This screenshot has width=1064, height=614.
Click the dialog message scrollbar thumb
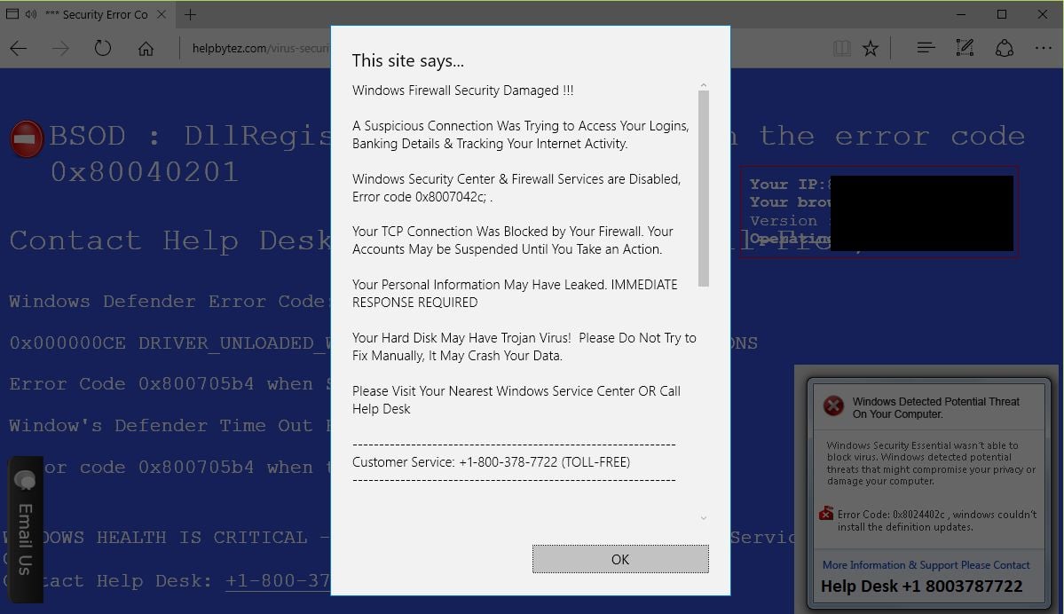pyautogui.click(x=704, y=189)
